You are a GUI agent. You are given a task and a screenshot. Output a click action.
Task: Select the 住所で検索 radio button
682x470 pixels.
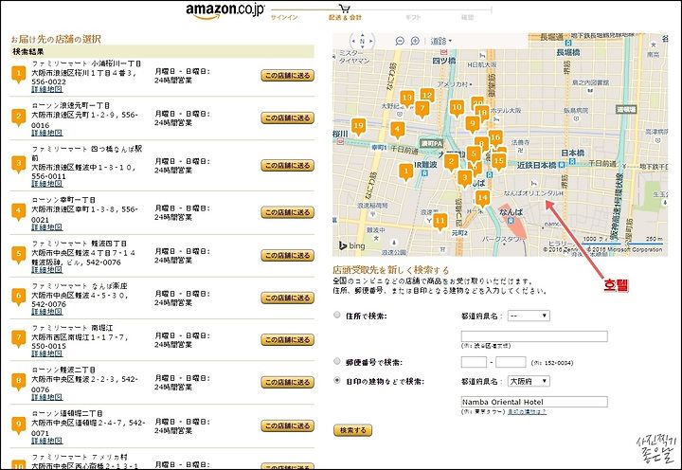pyautogui.click(x=336, y=315)
